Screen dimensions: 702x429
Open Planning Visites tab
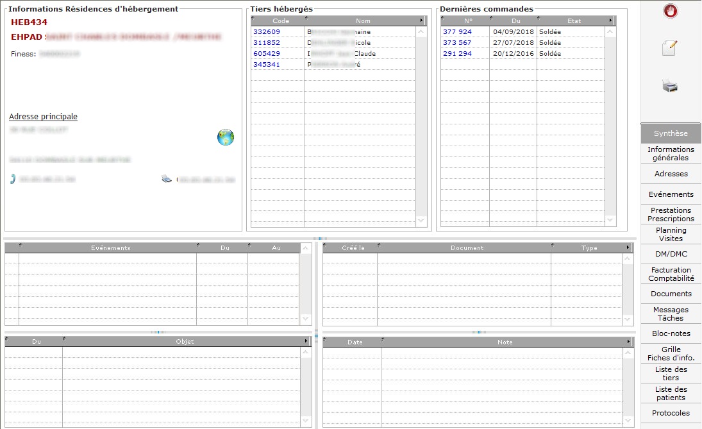pos(671,234)
